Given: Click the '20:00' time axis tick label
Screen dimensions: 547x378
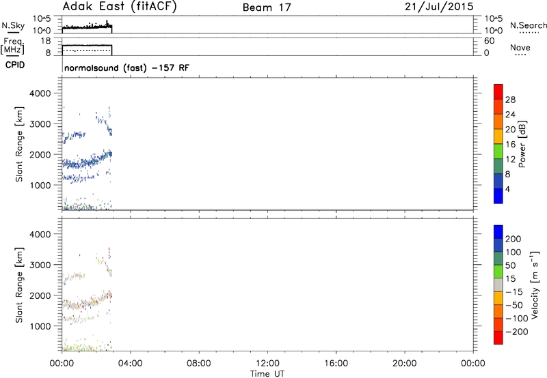Looking at the screenshot, I should pos(405,364).
